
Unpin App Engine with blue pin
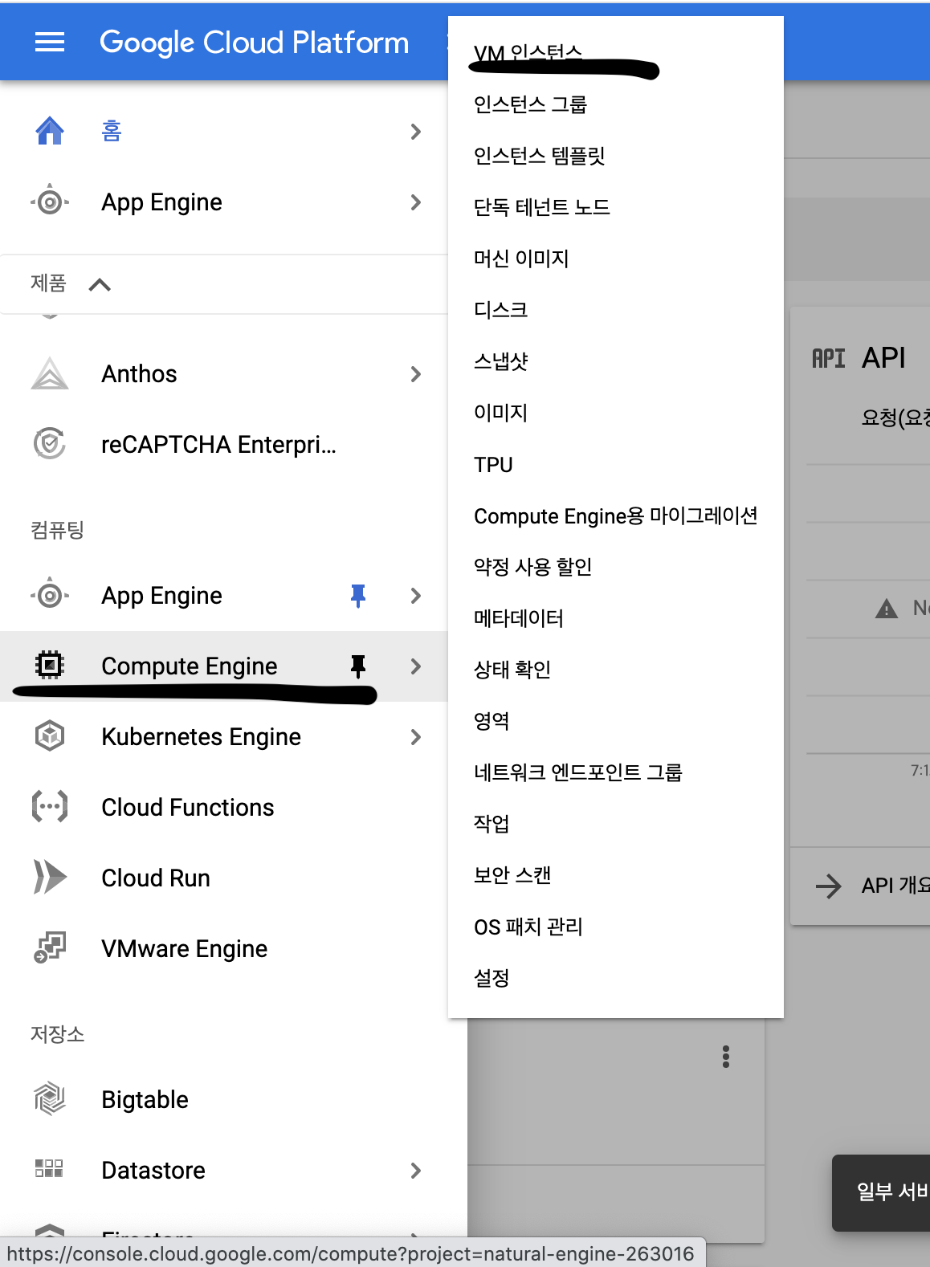pos(358,595)
